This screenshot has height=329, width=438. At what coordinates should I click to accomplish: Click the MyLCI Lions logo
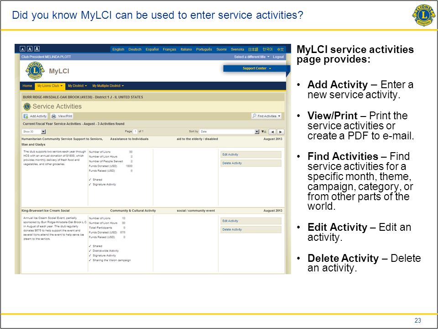(35, 71)
